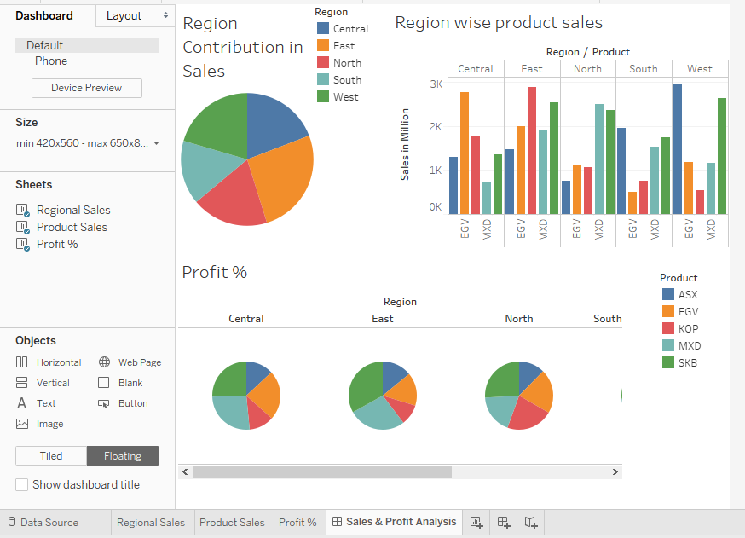Open the Profit % worksheet tab
Screen dimensions: 745x538
tap(297, 523)
